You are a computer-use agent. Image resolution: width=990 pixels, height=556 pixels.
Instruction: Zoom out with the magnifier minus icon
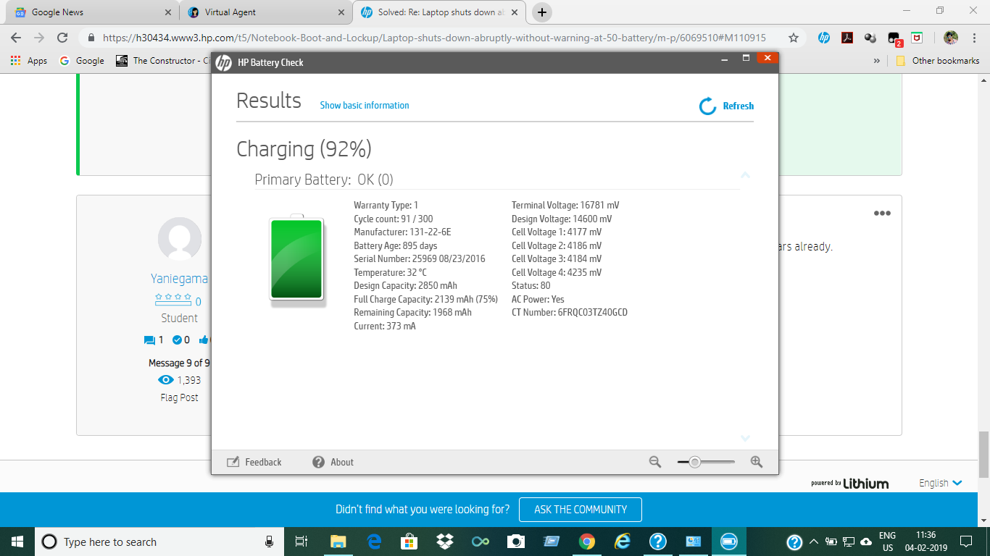[x=655, y=462]
